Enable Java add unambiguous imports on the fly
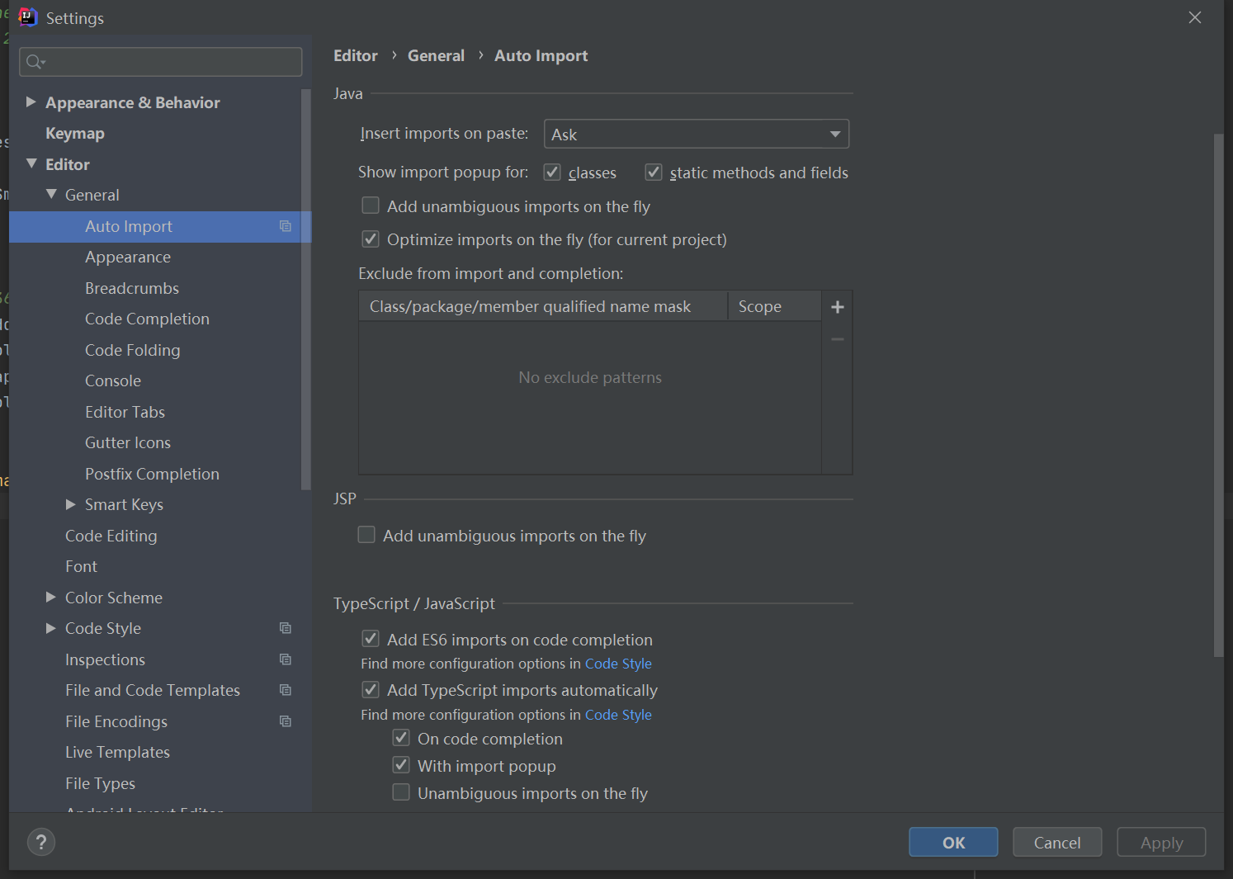This screenshot has width=1233, height=879. tap(371, 206)
